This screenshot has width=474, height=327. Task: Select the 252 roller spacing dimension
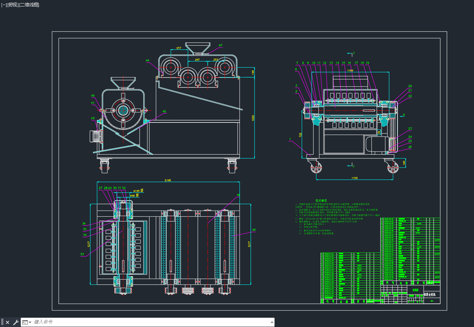coord(216,60)
